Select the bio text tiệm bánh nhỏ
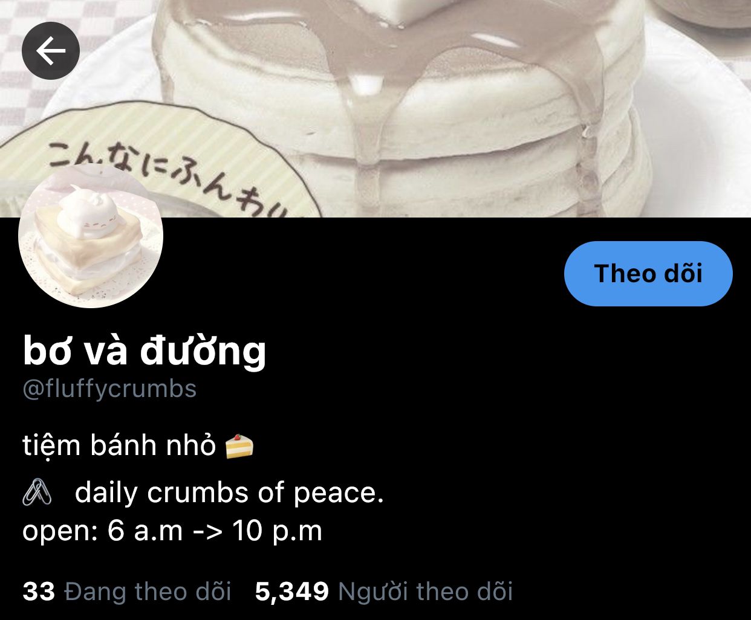 (x=119, y=445)
